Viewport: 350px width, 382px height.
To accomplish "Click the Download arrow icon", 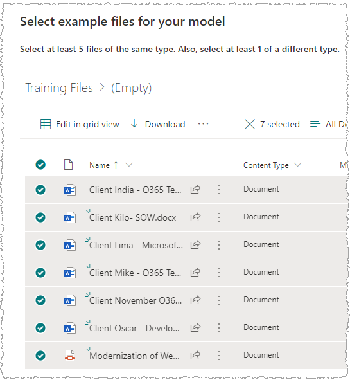I will coord(134,124).
